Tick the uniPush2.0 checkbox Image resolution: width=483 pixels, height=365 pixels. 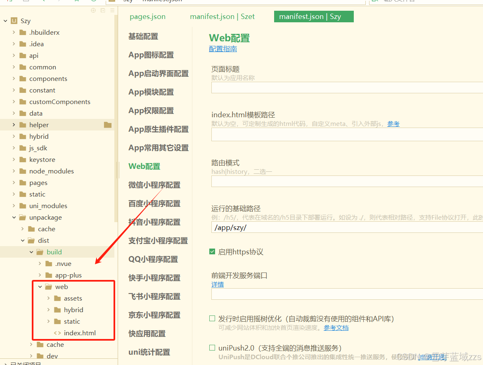(x=212, y=348)
